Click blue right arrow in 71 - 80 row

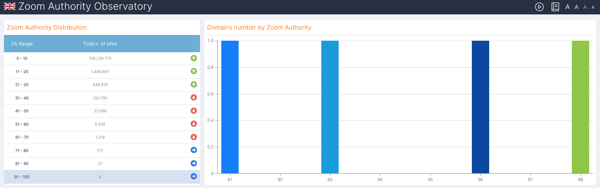[x=194, y=150]
